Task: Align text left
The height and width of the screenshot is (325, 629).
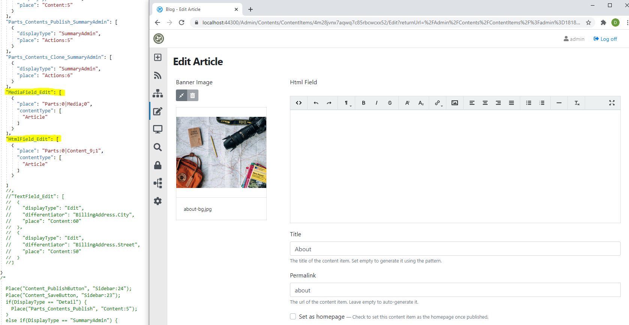Action: [472, 103]
